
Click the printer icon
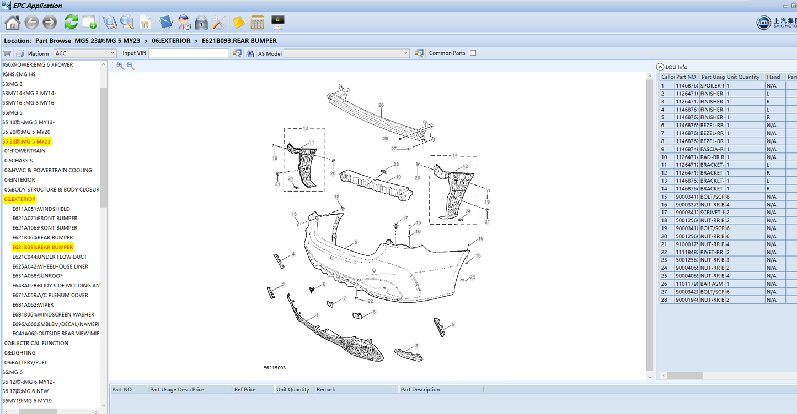(19, 53)
